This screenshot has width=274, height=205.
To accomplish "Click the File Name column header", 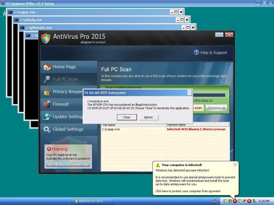I will point(133,125).
